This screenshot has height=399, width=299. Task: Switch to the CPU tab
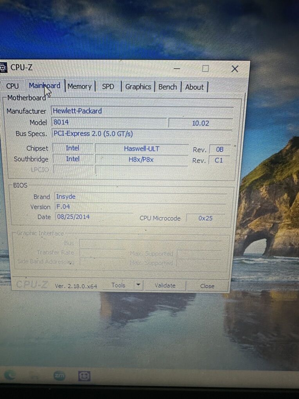[13, 86]
